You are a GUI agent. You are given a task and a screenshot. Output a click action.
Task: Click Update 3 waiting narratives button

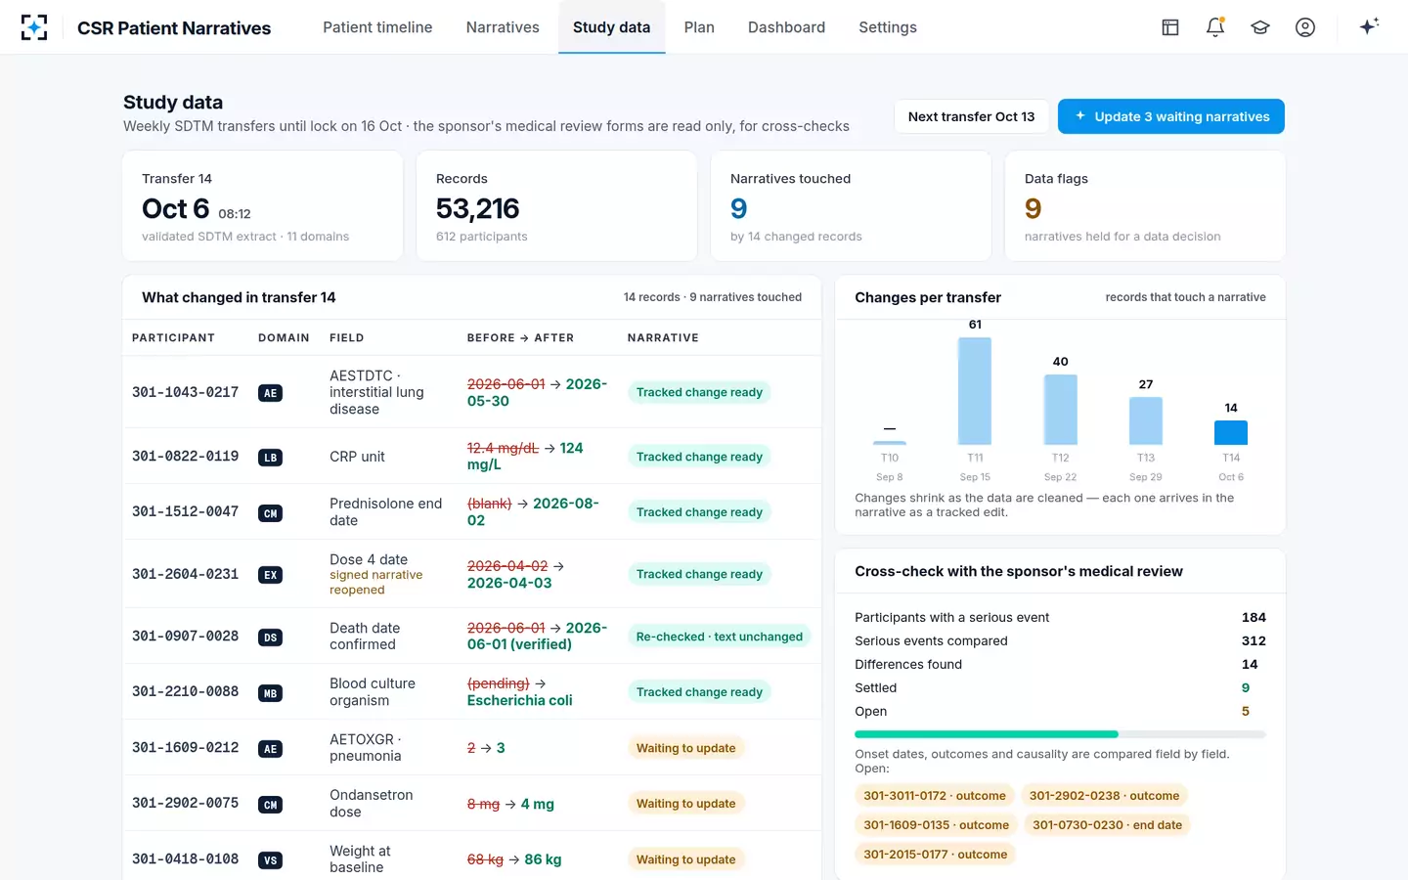(1171, 116)
